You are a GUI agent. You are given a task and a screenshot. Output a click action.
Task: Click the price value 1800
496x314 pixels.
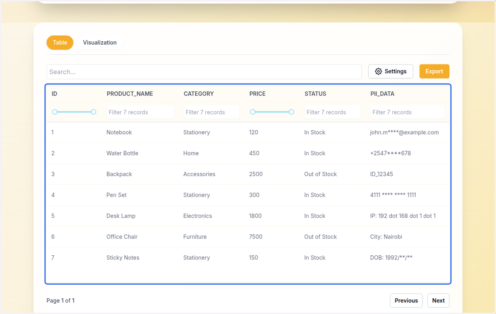coord(255,216)
